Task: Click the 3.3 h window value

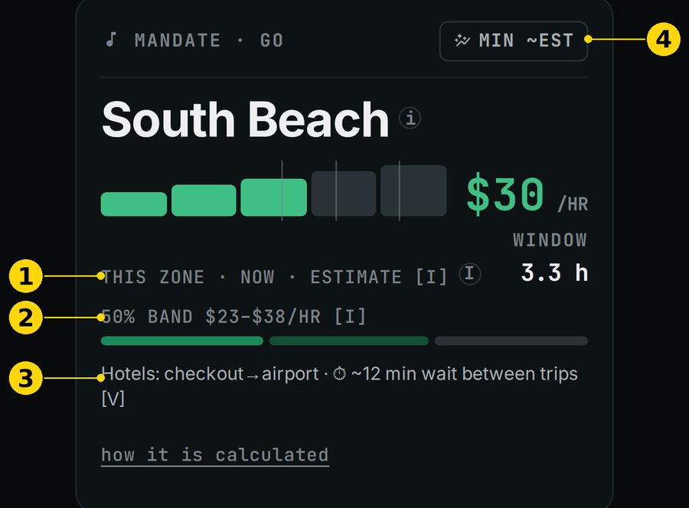Action: point(554,272)
